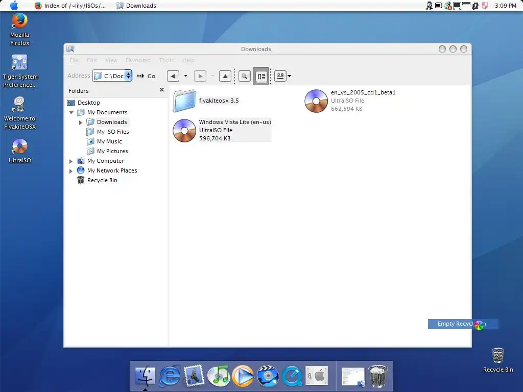
Task: Go up one folder level
Action: click(225, 76)
